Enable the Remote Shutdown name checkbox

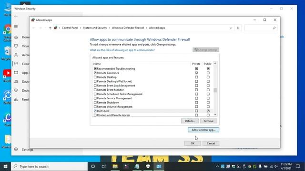click(95, 103)
